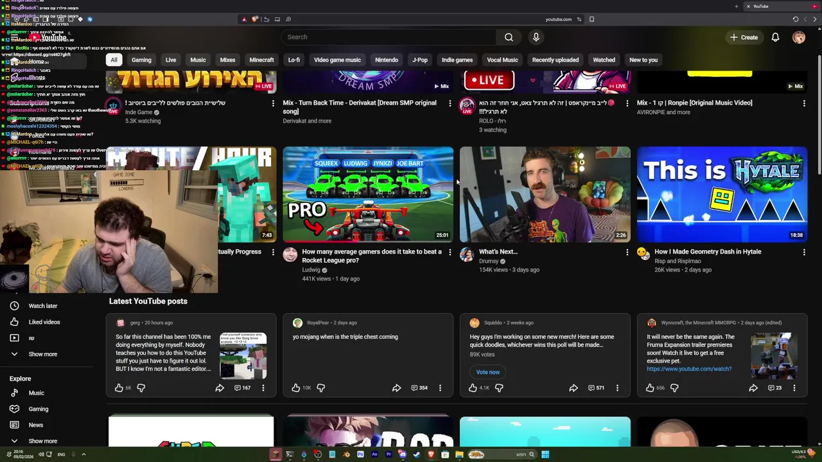822x462 pixels.
Task: Focus the YouTube Search field
Action: click(388, 37)
